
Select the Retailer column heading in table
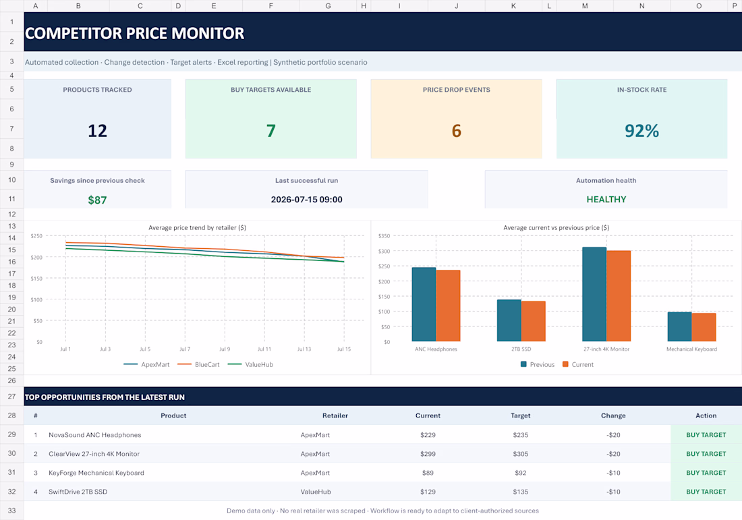[335, 415]
